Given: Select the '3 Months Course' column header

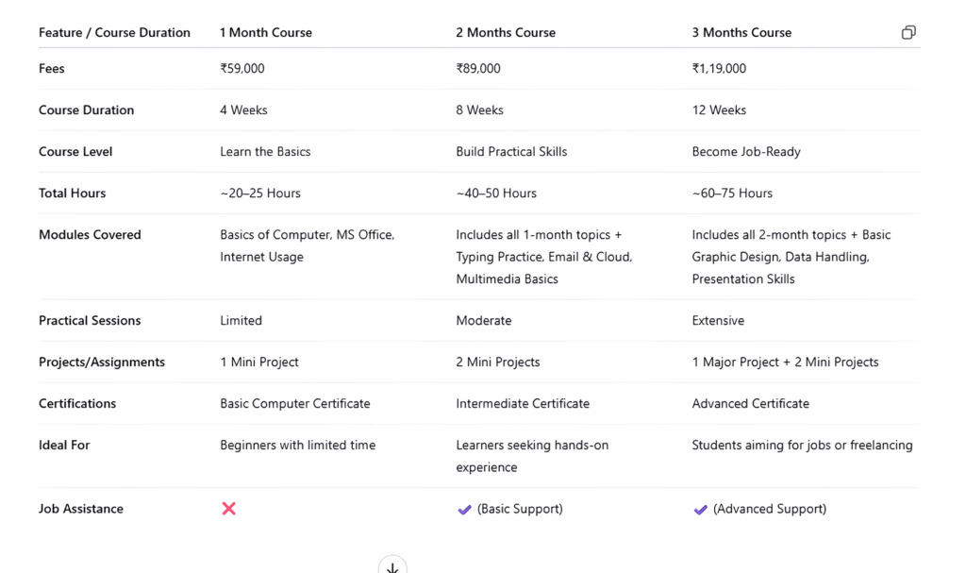Looking at the screenshot, I should click(x=741, y=33).
